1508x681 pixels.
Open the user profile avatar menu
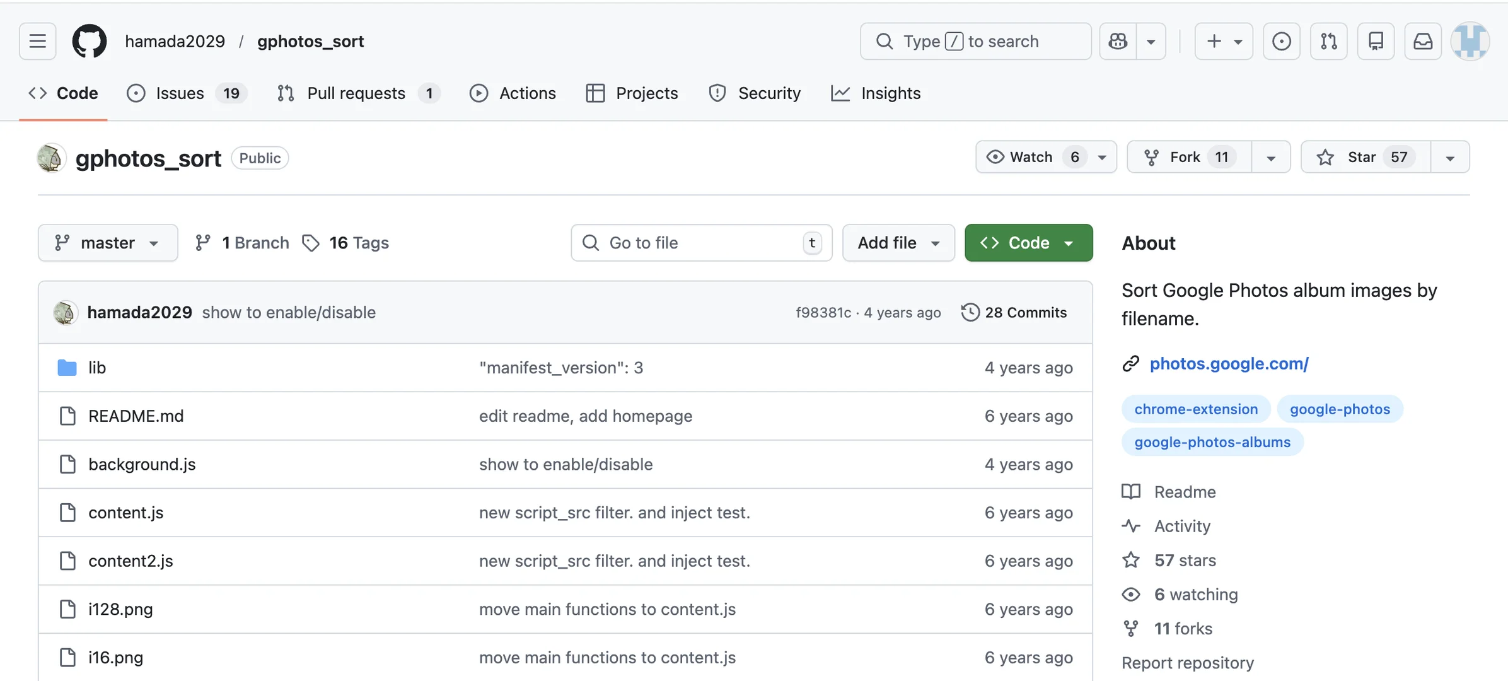pyautogui.click(x=1470, y=42)
